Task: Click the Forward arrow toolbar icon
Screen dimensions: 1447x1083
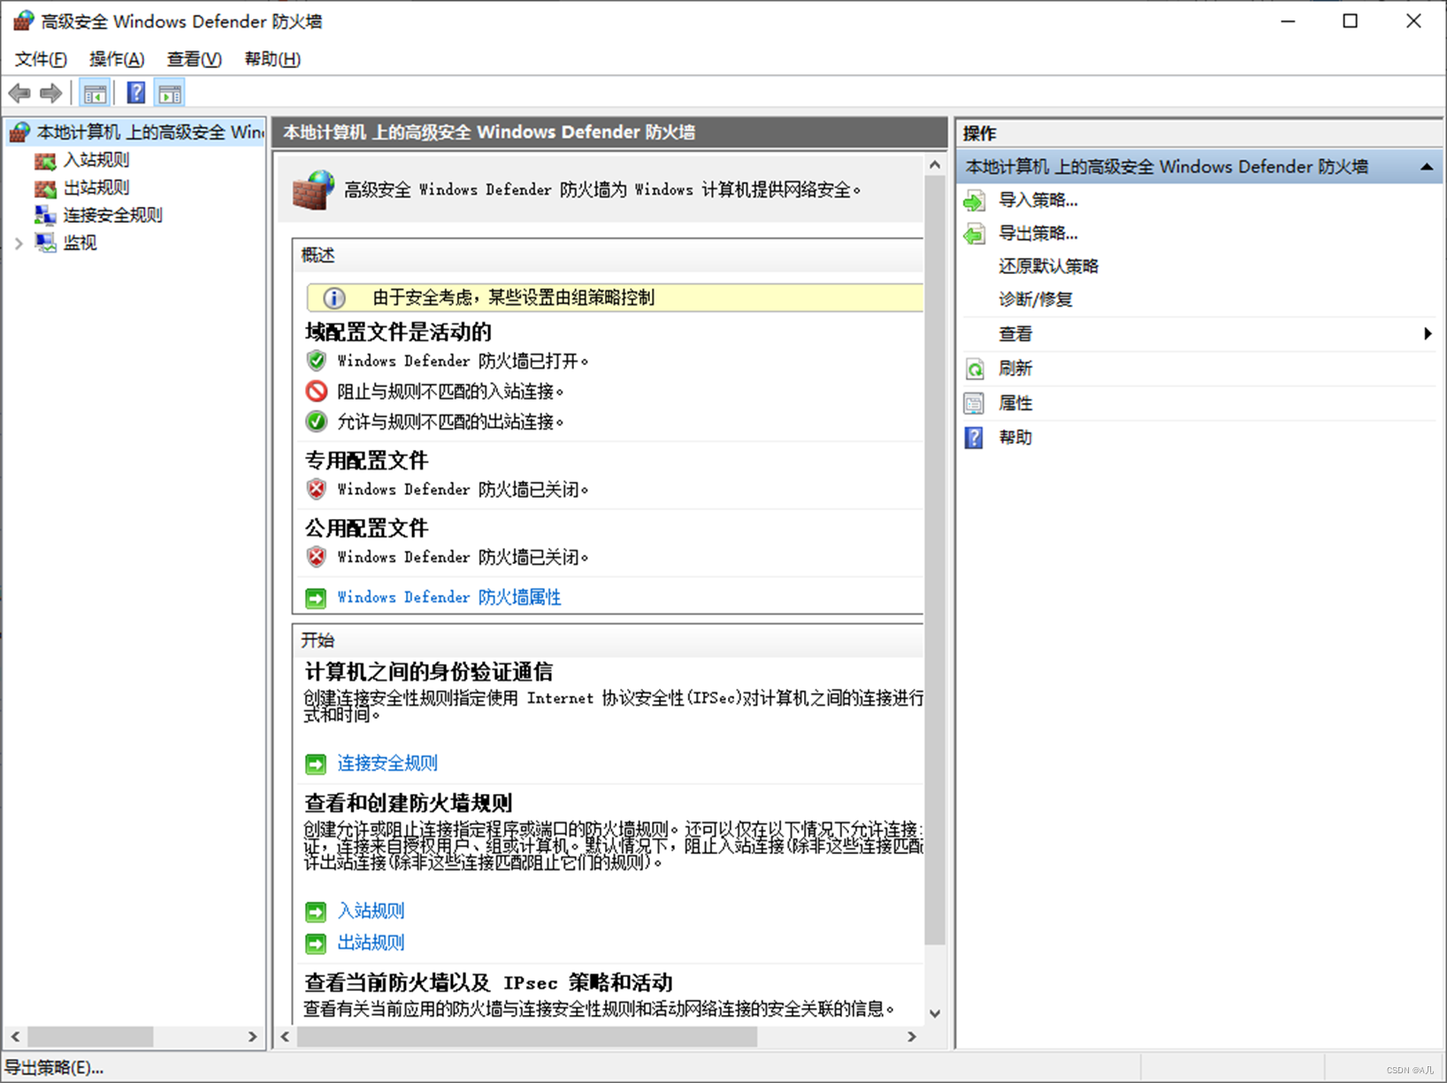Action: point(51,93)
